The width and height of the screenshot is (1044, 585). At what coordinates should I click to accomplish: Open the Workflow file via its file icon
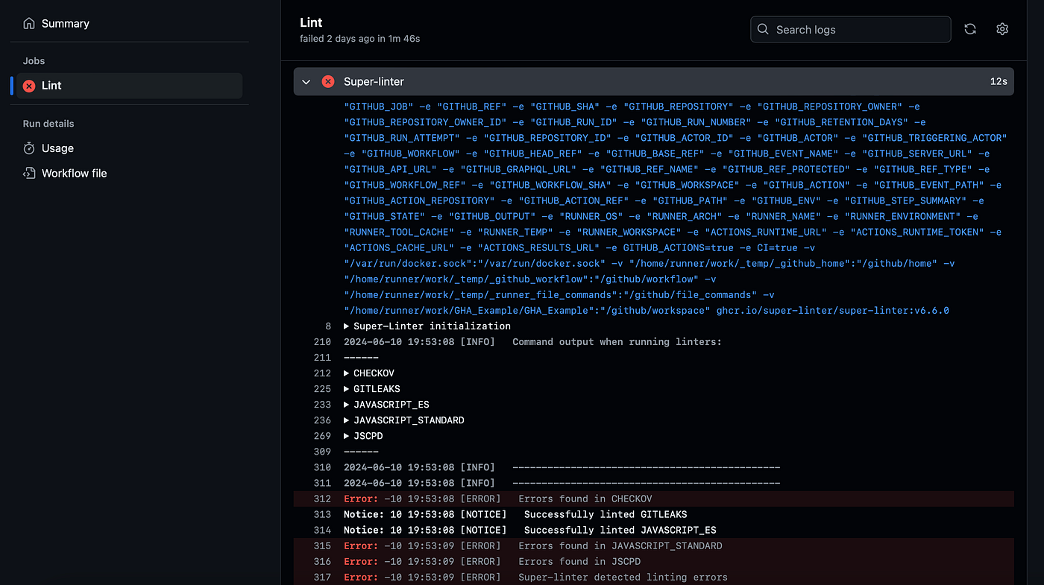[x=29, y=173]
